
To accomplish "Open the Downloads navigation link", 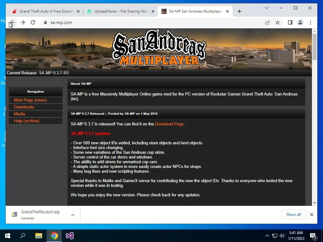I will 24,107.
